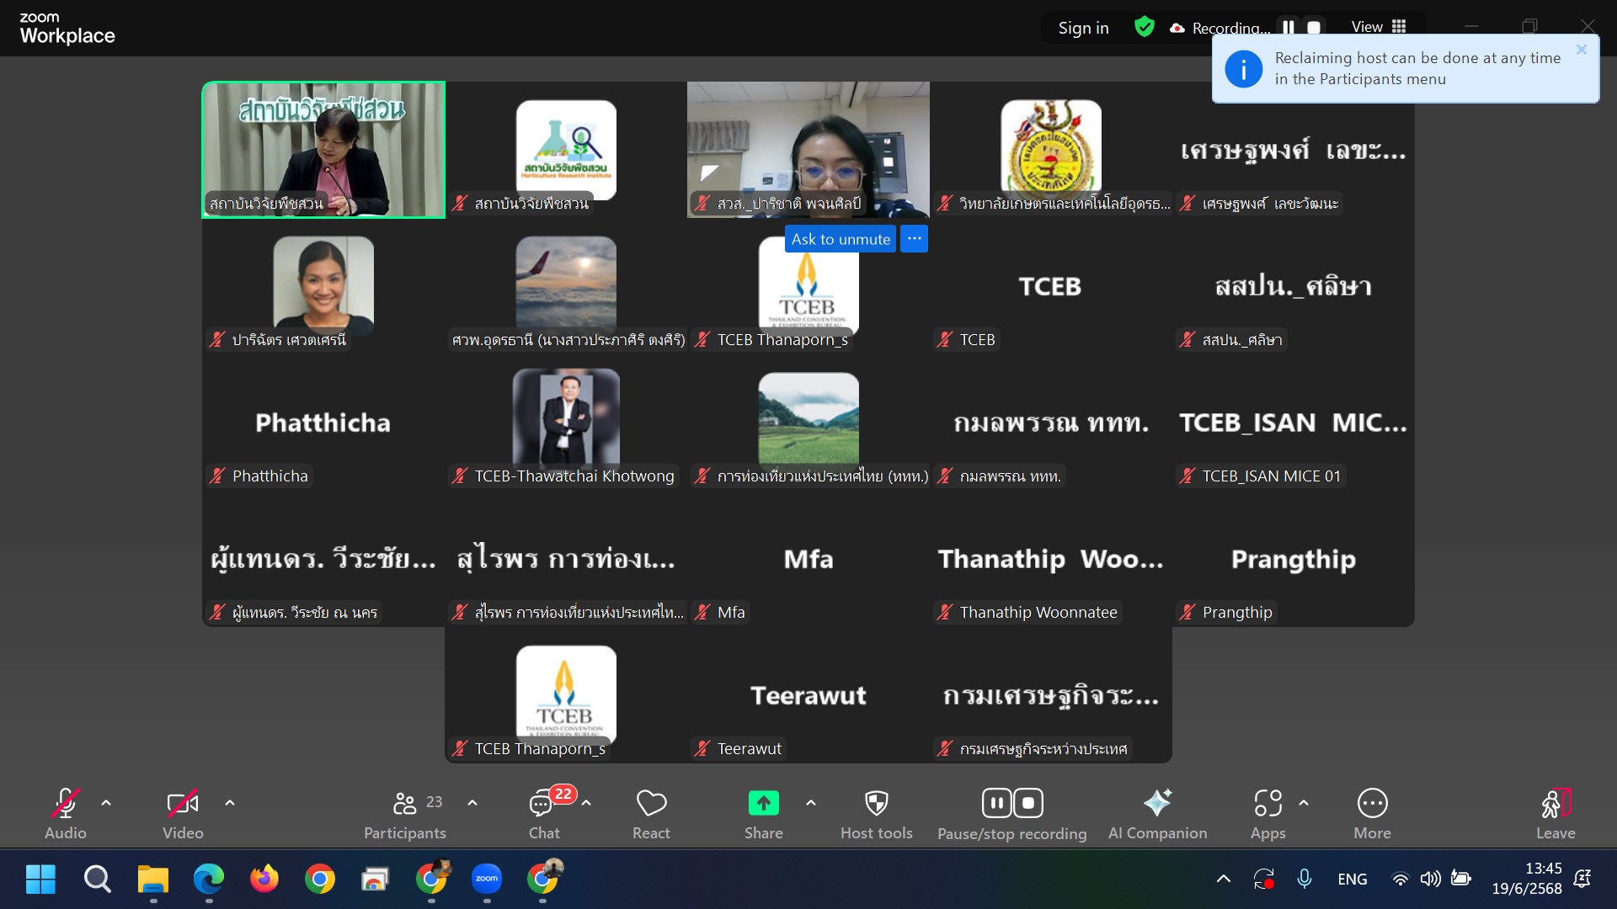This screenshot has height=909, width=1617.
Task: Open green shield encryption info
Action: tap(1144, 27)
